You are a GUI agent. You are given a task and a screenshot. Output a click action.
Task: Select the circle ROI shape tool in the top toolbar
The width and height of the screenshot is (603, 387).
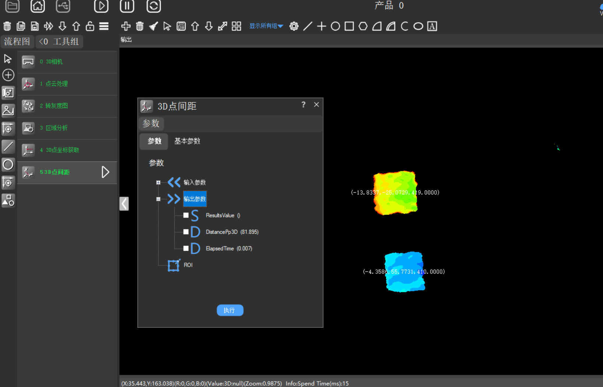pyautogui.click(x=336, y=26)
